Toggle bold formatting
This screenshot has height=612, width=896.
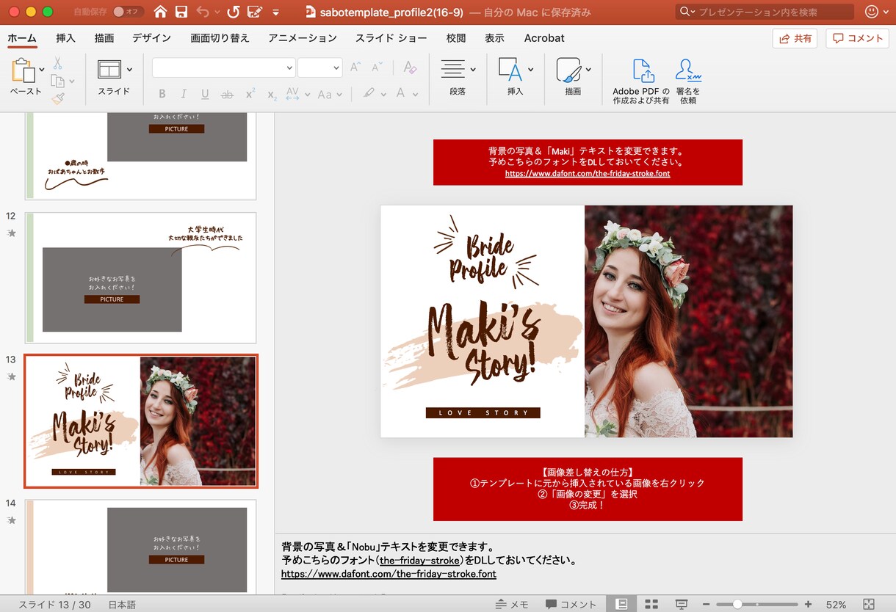pos(162,94)
